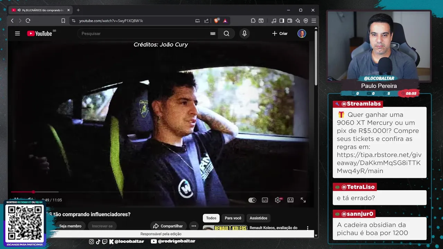Viewport: 443px width, 249px height.
Task: Click the 'Responsável pela edição' caption bar
Action: tap(161, 234)
